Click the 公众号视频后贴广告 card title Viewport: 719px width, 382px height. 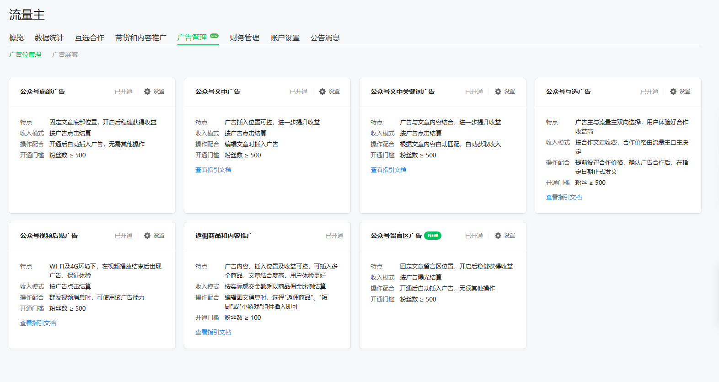coord(49,236)
